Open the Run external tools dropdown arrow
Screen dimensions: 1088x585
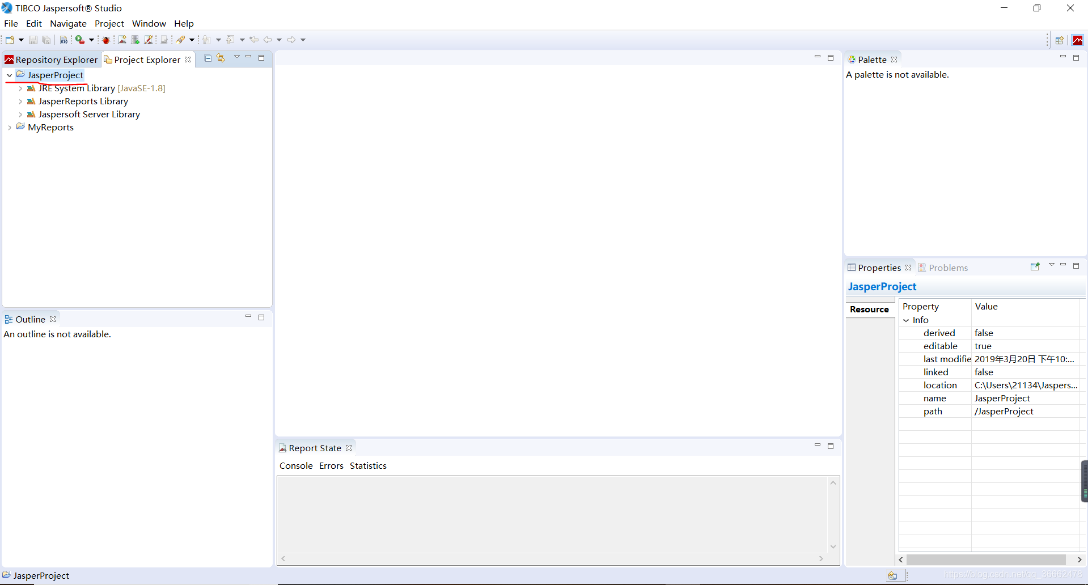point(91,40)
